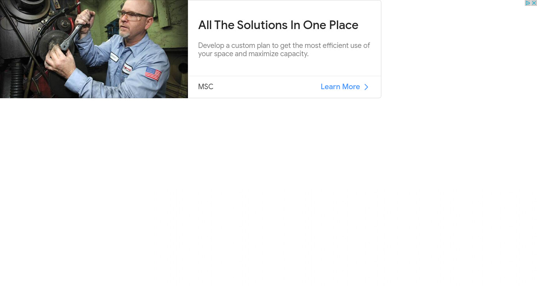
Task: Click the empty white area below the ad
Action: (268, 192)
